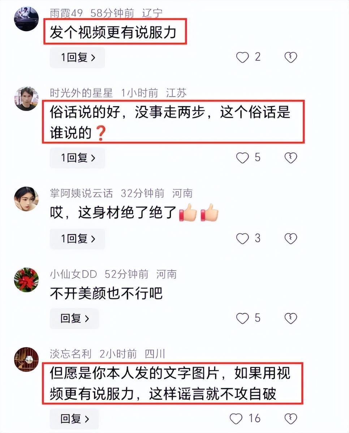This screenshot has height=433, width=349.
Task: Like the comment by 雨霞49
Action: [242, 57]
